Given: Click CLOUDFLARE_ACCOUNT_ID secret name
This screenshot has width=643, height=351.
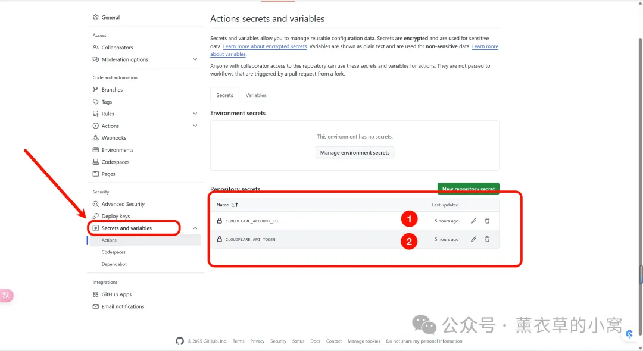Looking at the screenshot, I should (x=251, y=221).
